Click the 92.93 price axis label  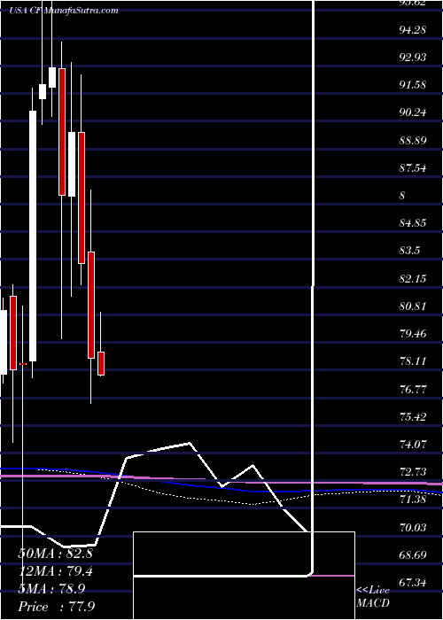pyautogui.click(x=412, y=57)
